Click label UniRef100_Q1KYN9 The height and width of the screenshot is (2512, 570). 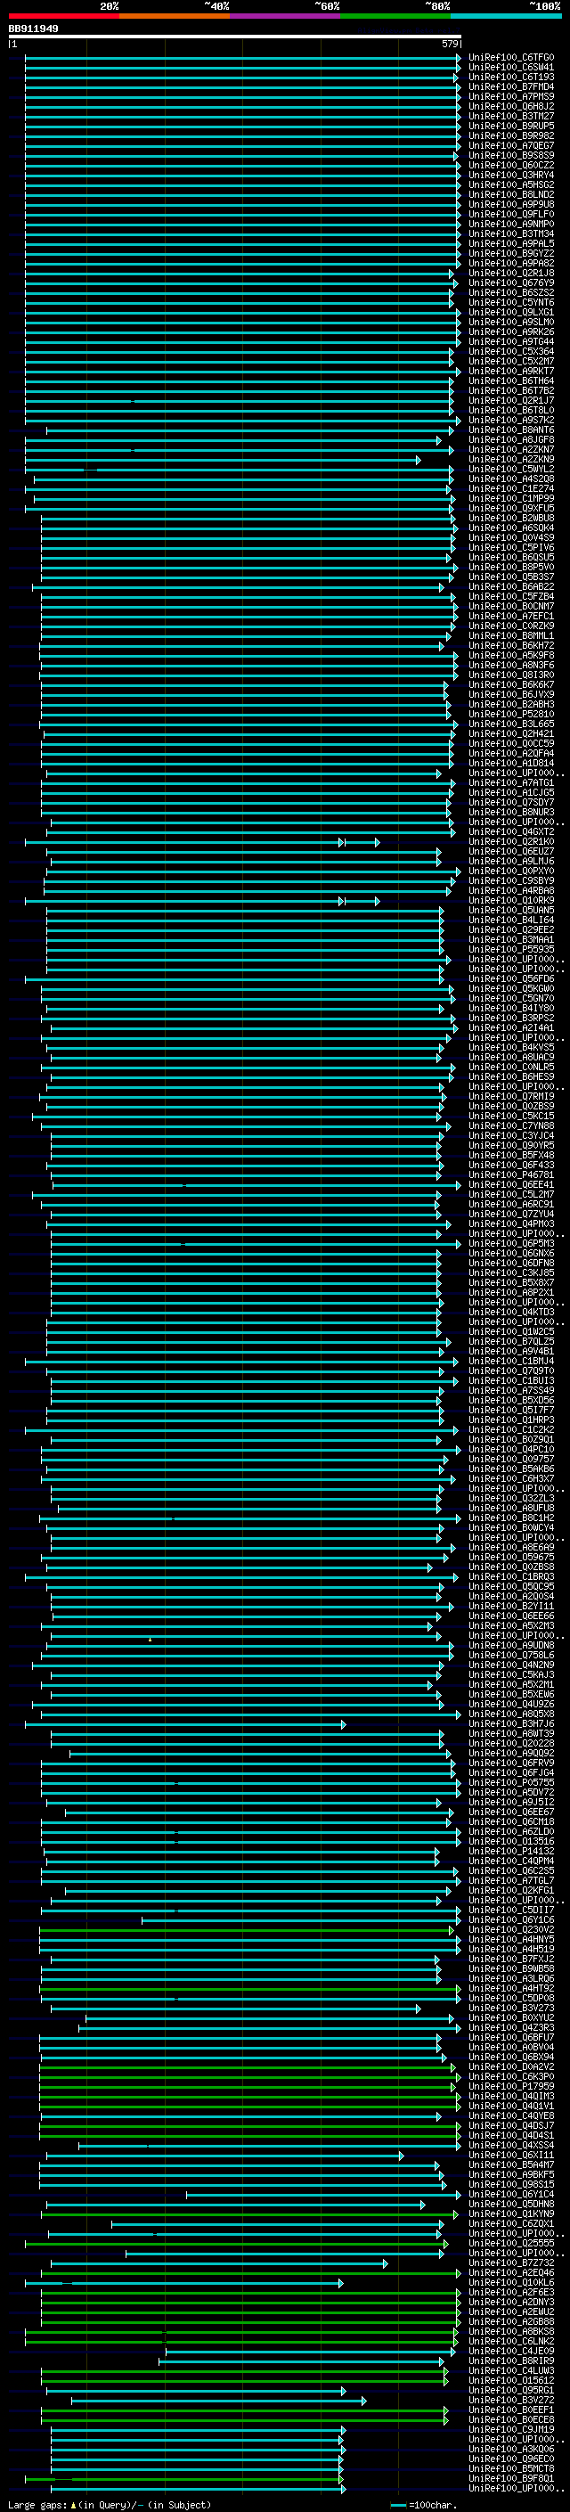(x=511, y=2213)
